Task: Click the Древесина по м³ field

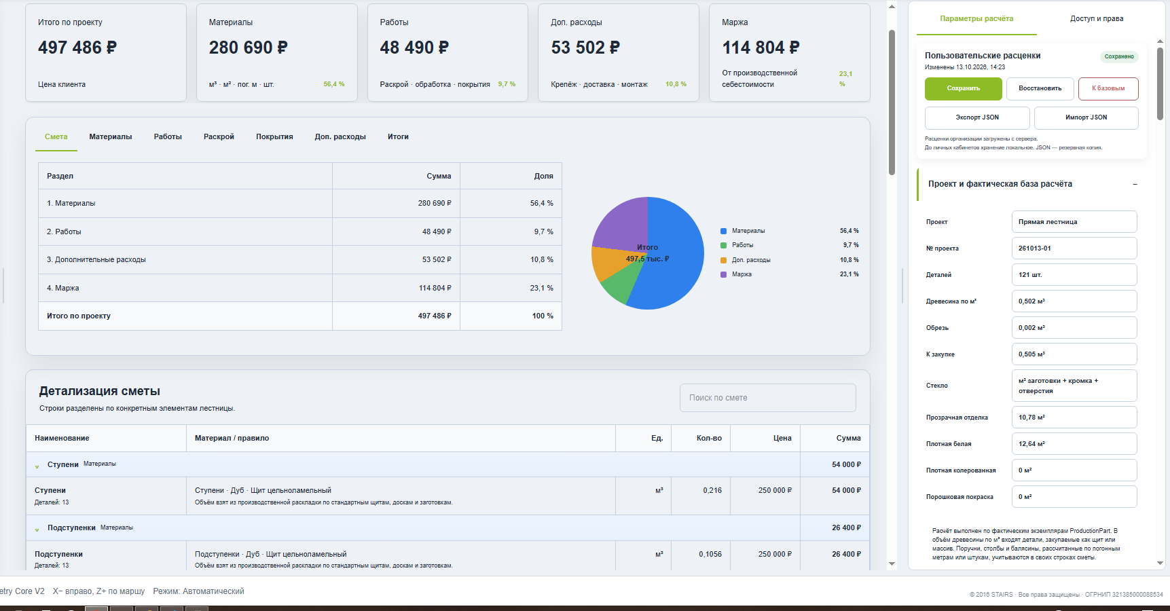Action: click(x=1074, y=301)
